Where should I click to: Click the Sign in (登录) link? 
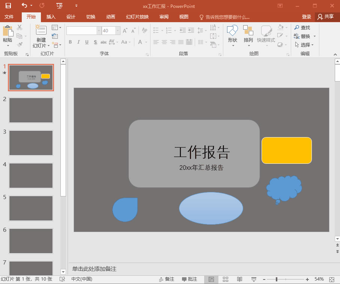[x=306, y=17]
